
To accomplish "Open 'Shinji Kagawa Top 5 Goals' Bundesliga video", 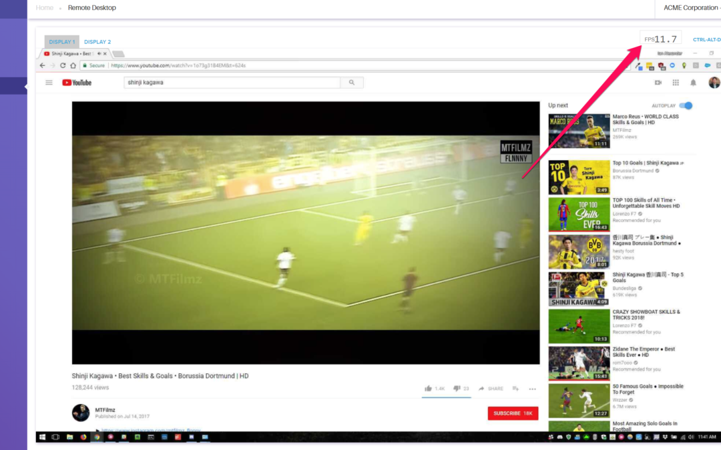I will pyautogui.click(x=648, y=277).
